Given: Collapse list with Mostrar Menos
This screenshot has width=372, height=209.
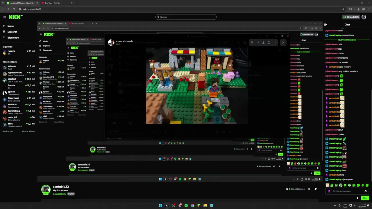Looking at the screenshot, I should pos(28,131).
